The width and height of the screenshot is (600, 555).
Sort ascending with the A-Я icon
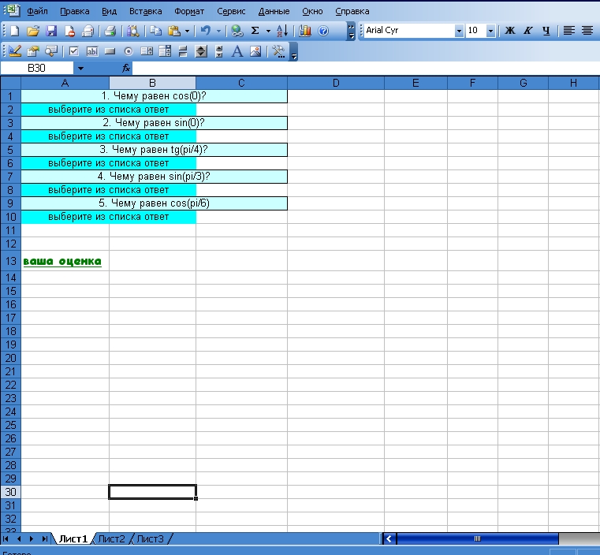point(282,31)
